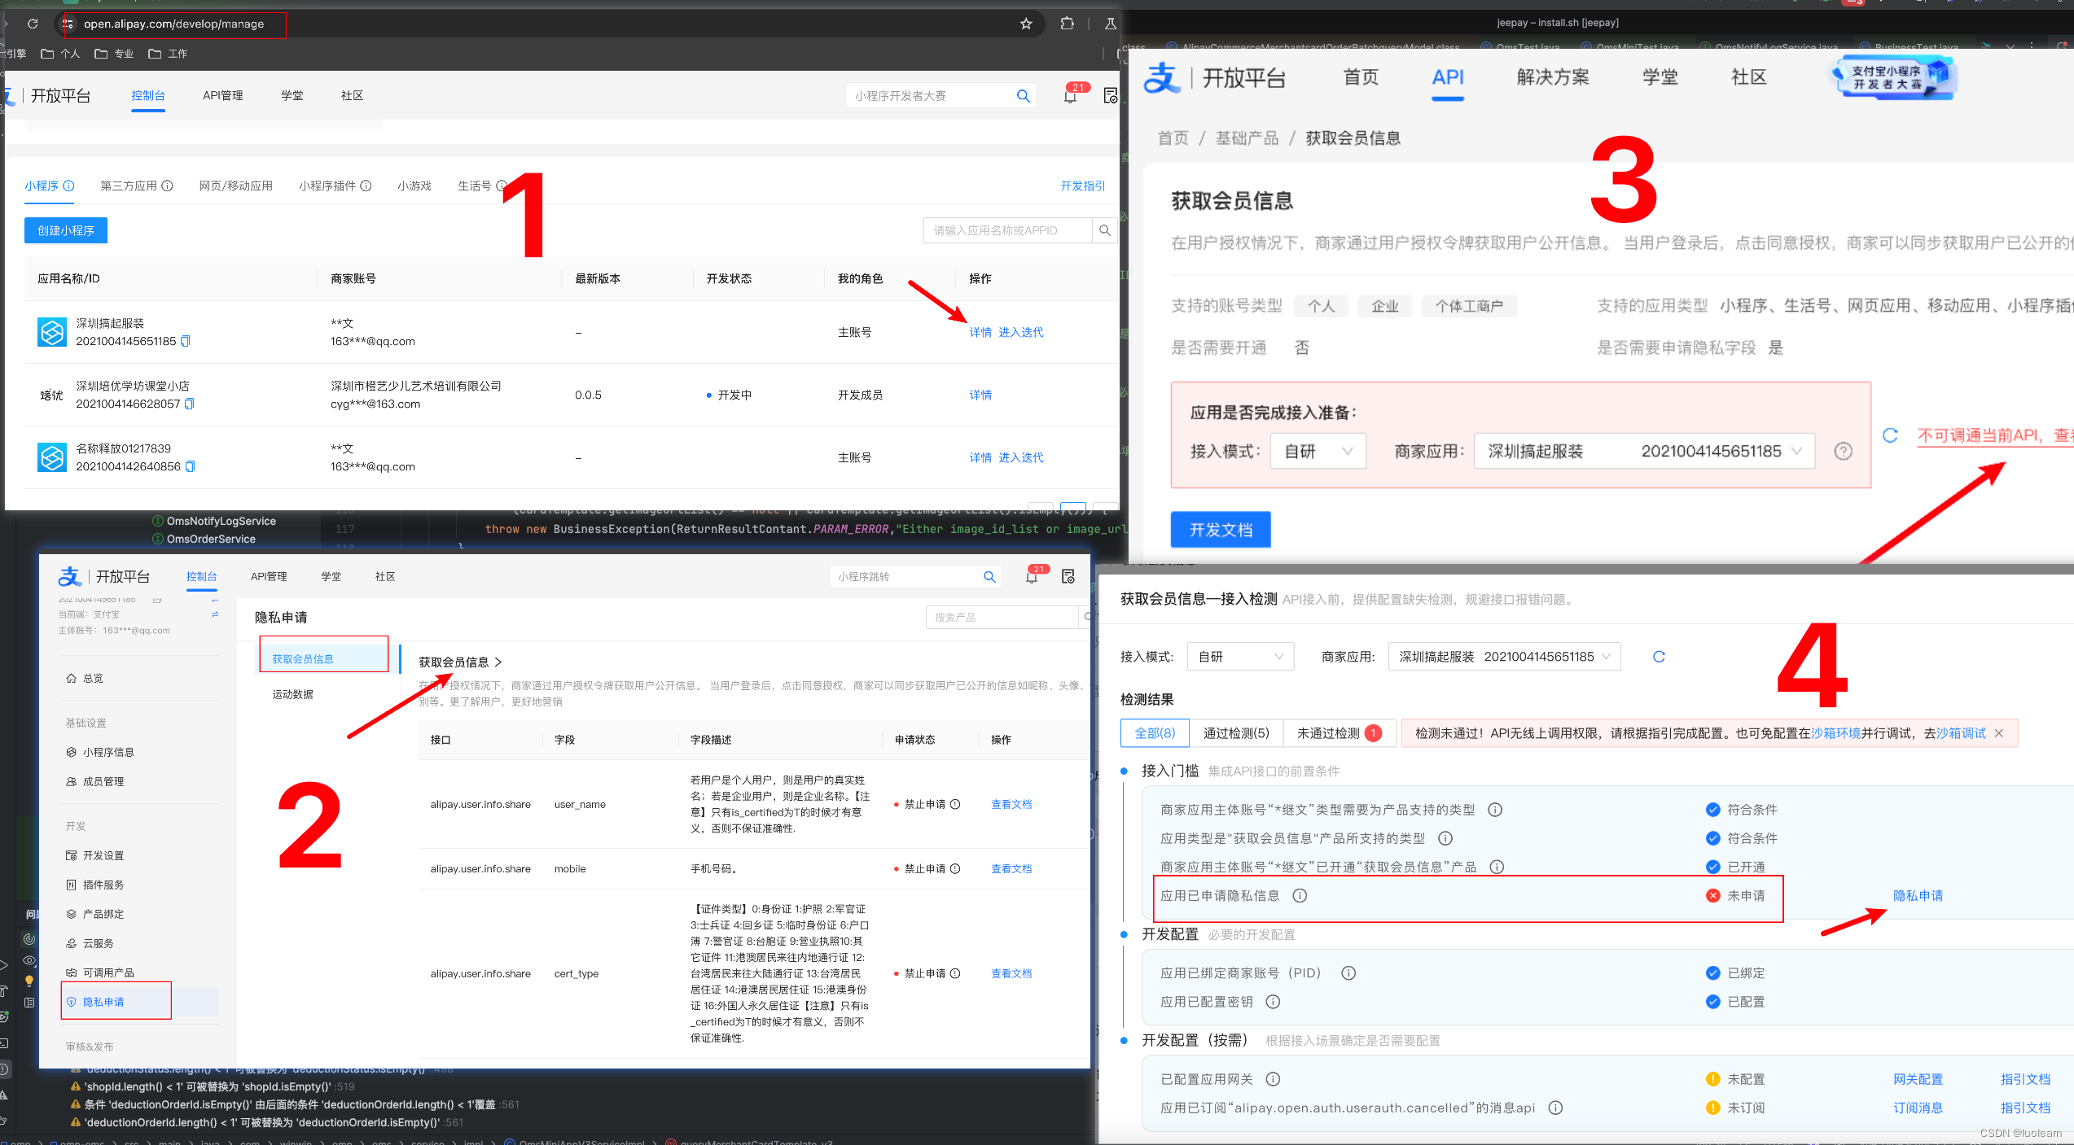
Task: Close the red 检测未通过 alert banner
Action: pos(1998,733)
